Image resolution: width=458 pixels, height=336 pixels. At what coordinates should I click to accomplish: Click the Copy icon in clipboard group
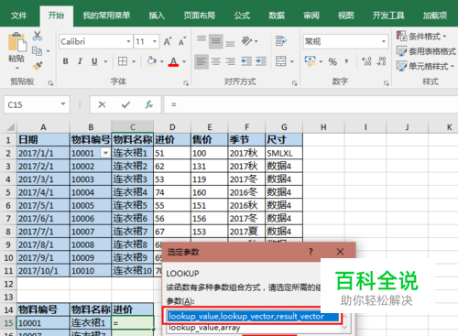pyautogui.click(x=37, y=51)
